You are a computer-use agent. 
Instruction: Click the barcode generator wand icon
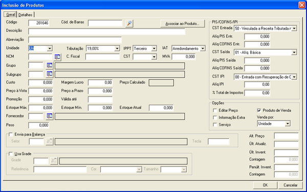coord(129,23)
